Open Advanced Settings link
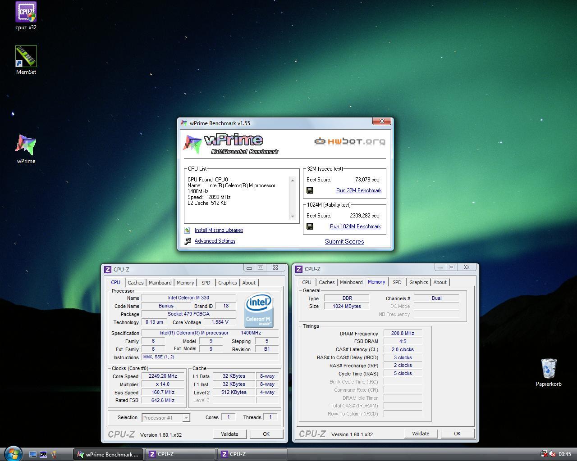 [x=215, y=241]
